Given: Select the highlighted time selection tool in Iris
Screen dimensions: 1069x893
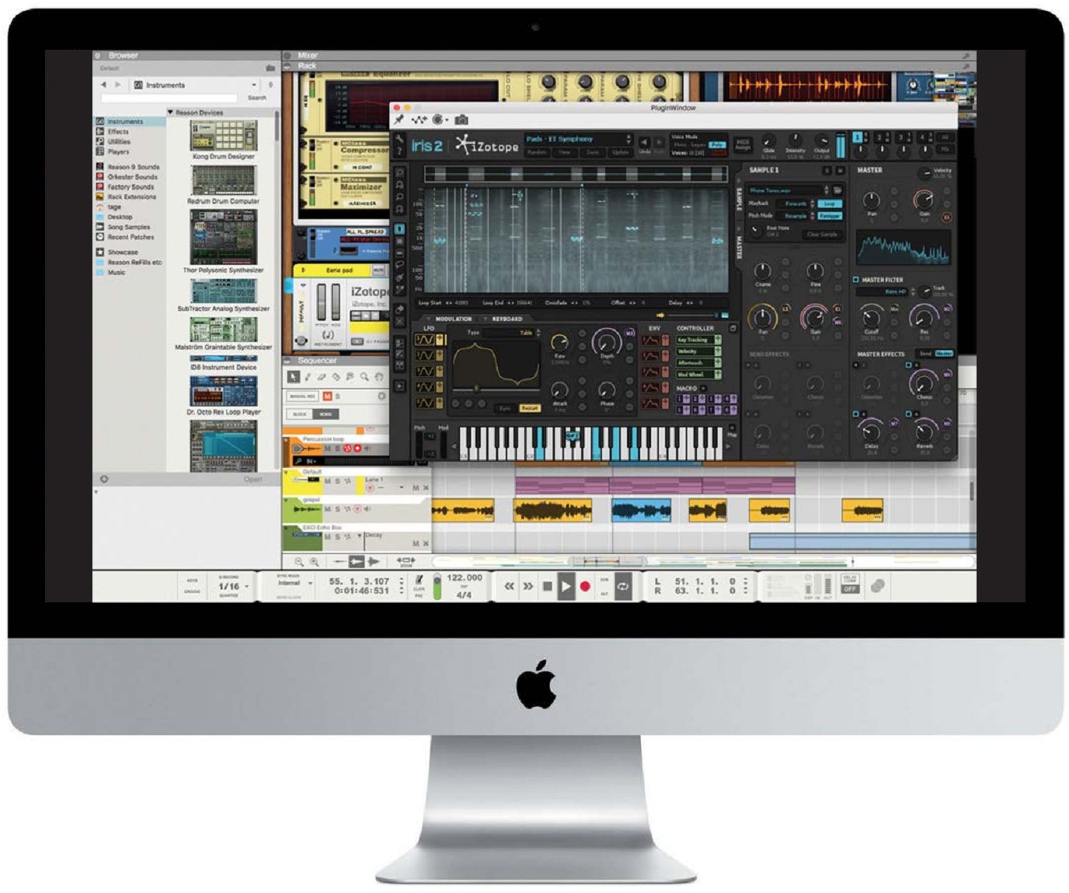Looking at the screenshot, I should [x=399, y=230].
